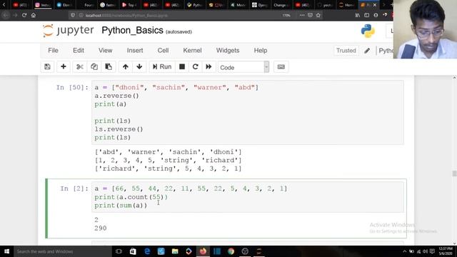
Task: Click into cell In [50] code area
Action: [248, 112]
